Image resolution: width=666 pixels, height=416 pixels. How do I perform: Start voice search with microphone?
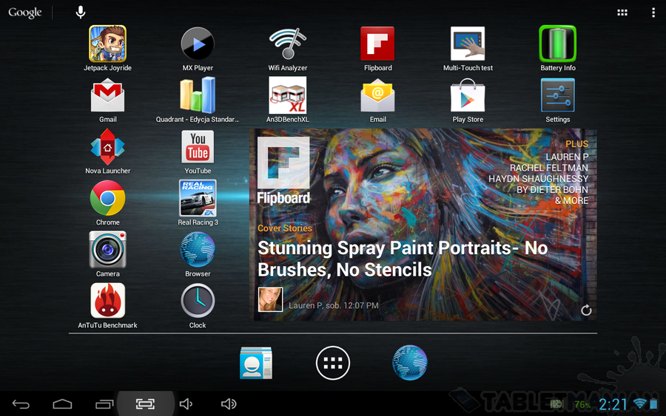coord(80,13)
